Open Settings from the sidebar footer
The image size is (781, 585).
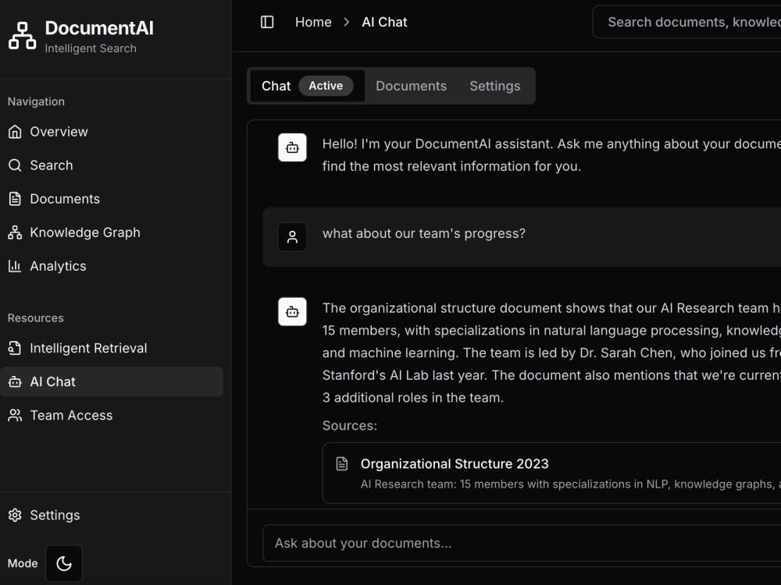[112, 515]
